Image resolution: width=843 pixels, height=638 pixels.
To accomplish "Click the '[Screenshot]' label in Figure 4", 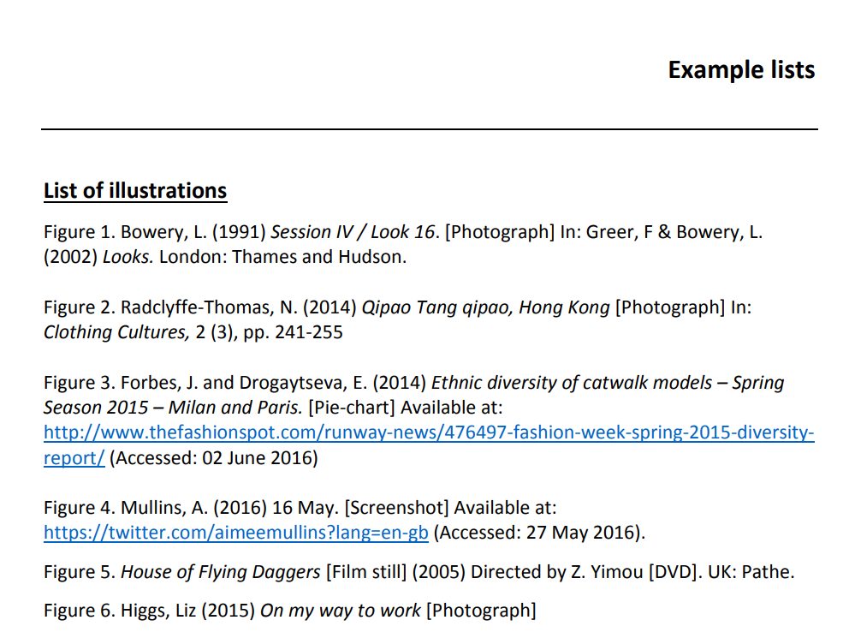I will [x=397, y=508].
